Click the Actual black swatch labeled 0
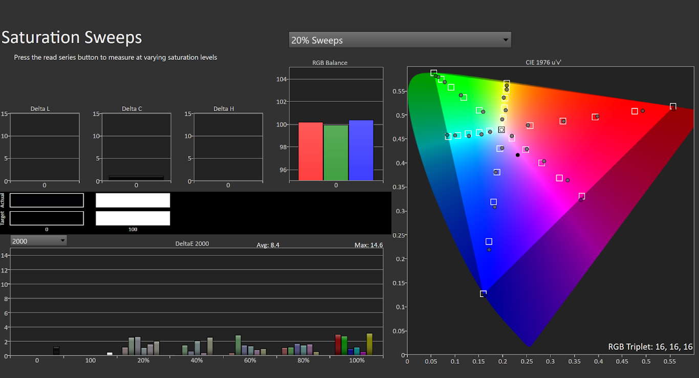Screen dimensions: 699x378 (x=47, y=201)
